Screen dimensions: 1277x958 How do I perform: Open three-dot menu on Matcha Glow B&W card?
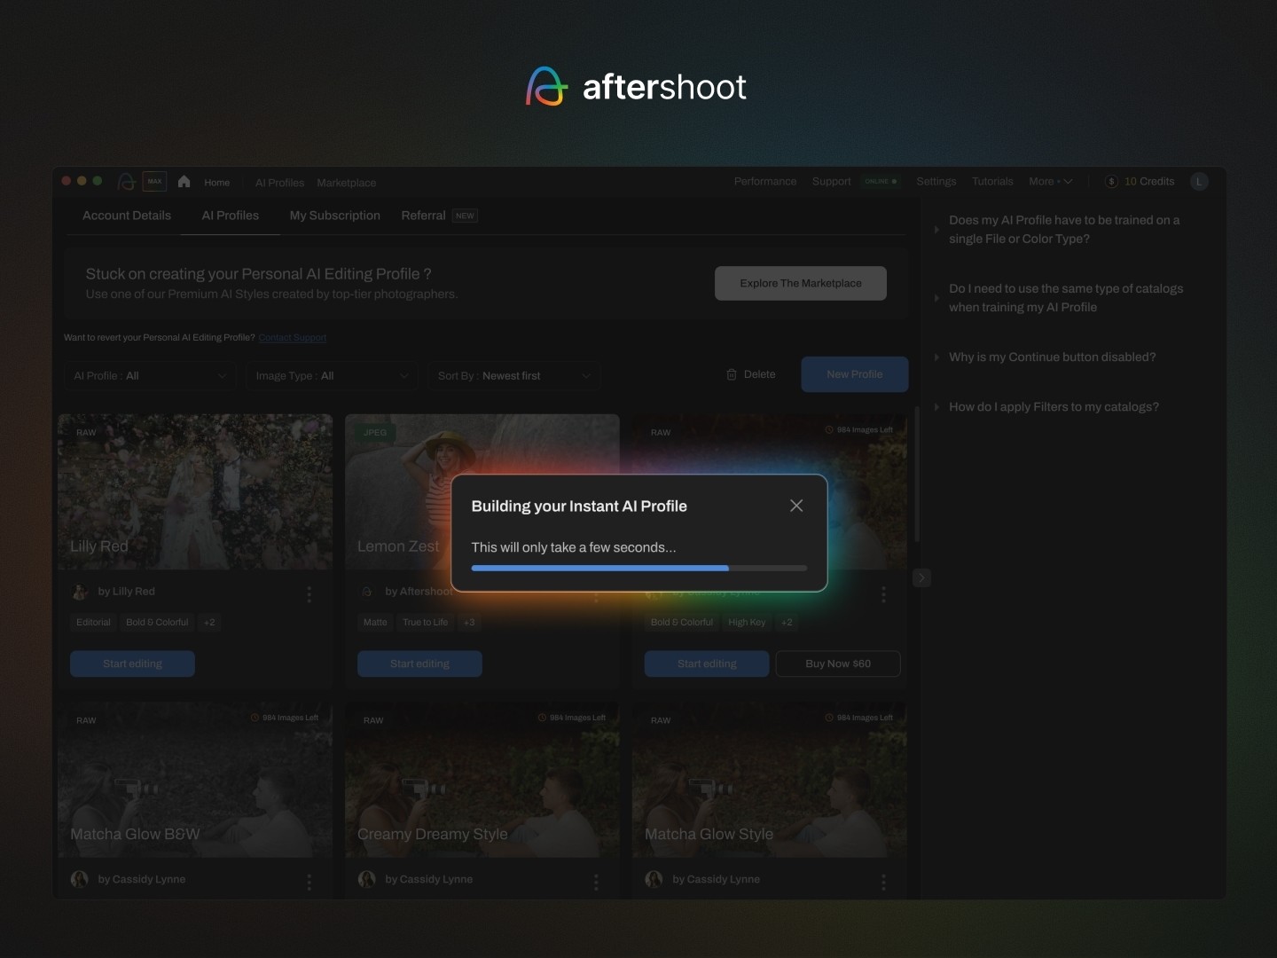309,882
